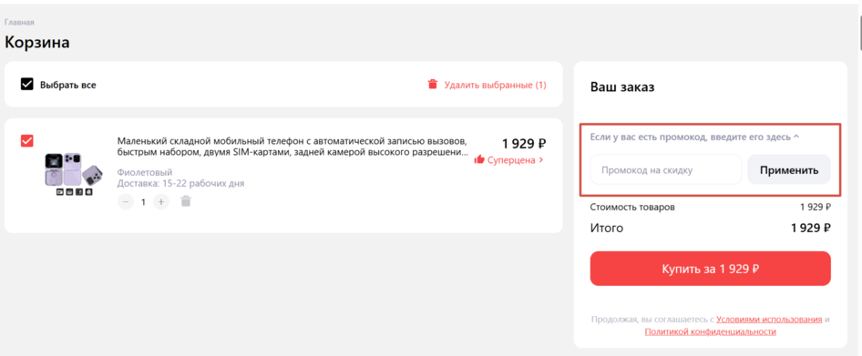This screenshot has height=356, width=862.
Task: Click the red trash icon for deleting selected
Action: [x=433, y=85]
